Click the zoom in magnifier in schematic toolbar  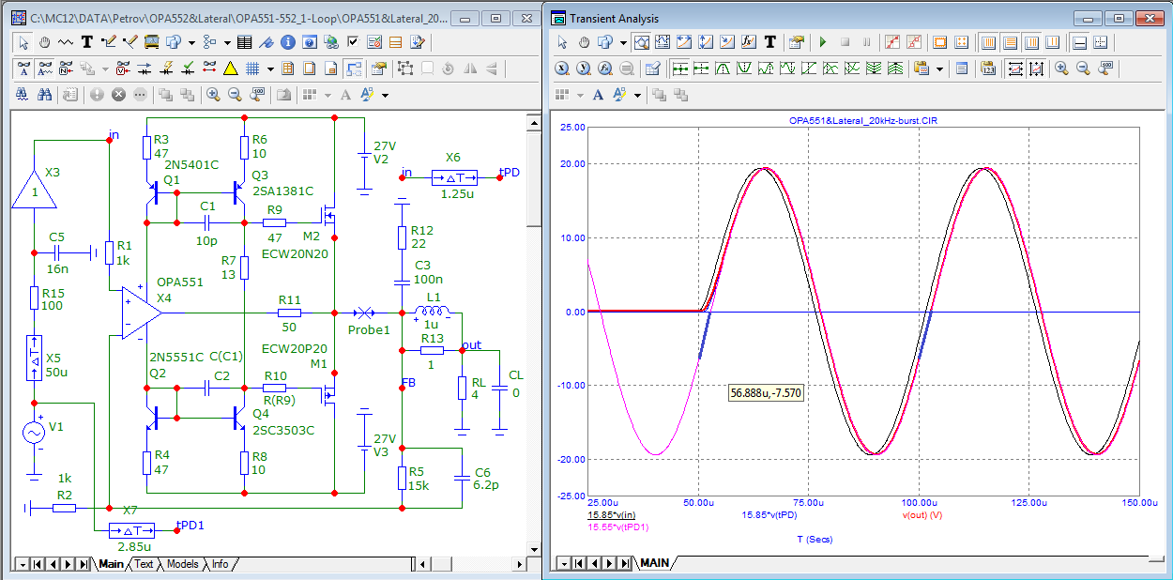coord(214,95)
